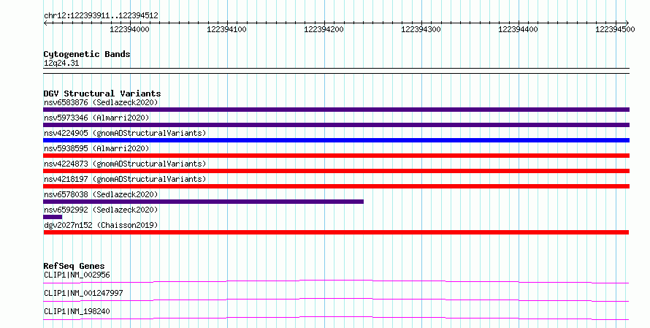Click the purple bar for nsv6583876
650x328 pixels.
click(x=336, y=110)
